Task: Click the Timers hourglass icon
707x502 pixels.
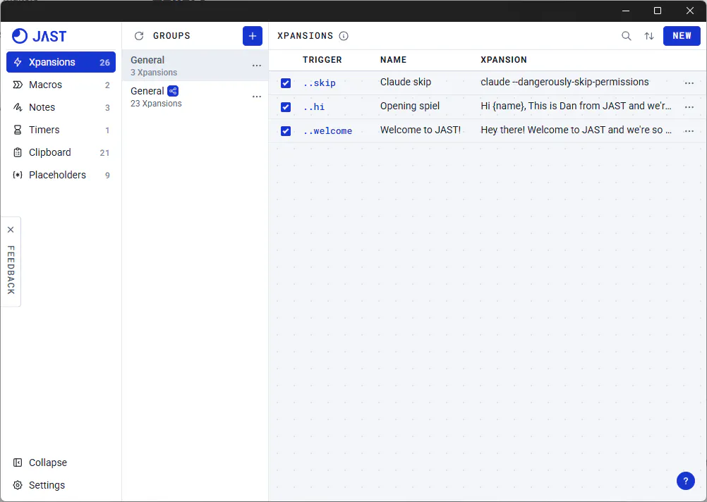Action: 18,130
